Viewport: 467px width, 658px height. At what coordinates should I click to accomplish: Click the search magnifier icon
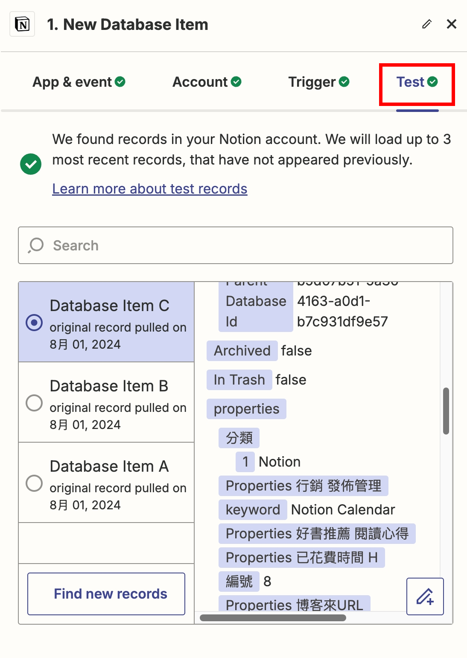tap(36, 245)
